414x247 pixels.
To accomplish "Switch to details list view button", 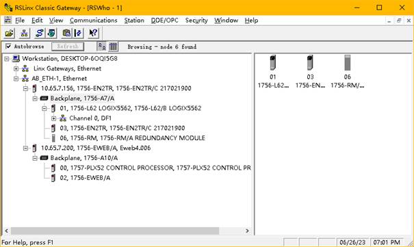I will 114,47.
